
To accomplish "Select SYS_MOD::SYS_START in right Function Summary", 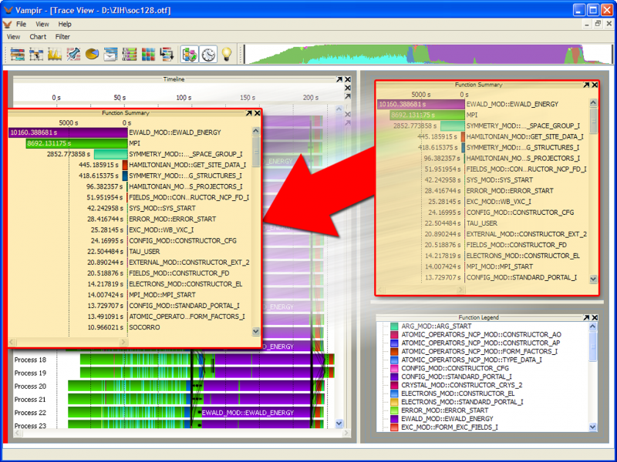I will pos(499,180).
